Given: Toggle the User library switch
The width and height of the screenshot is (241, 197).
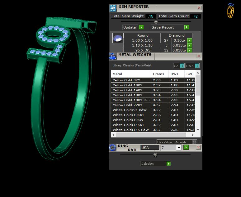Looking at the screenshot, I should click(197, 66).
